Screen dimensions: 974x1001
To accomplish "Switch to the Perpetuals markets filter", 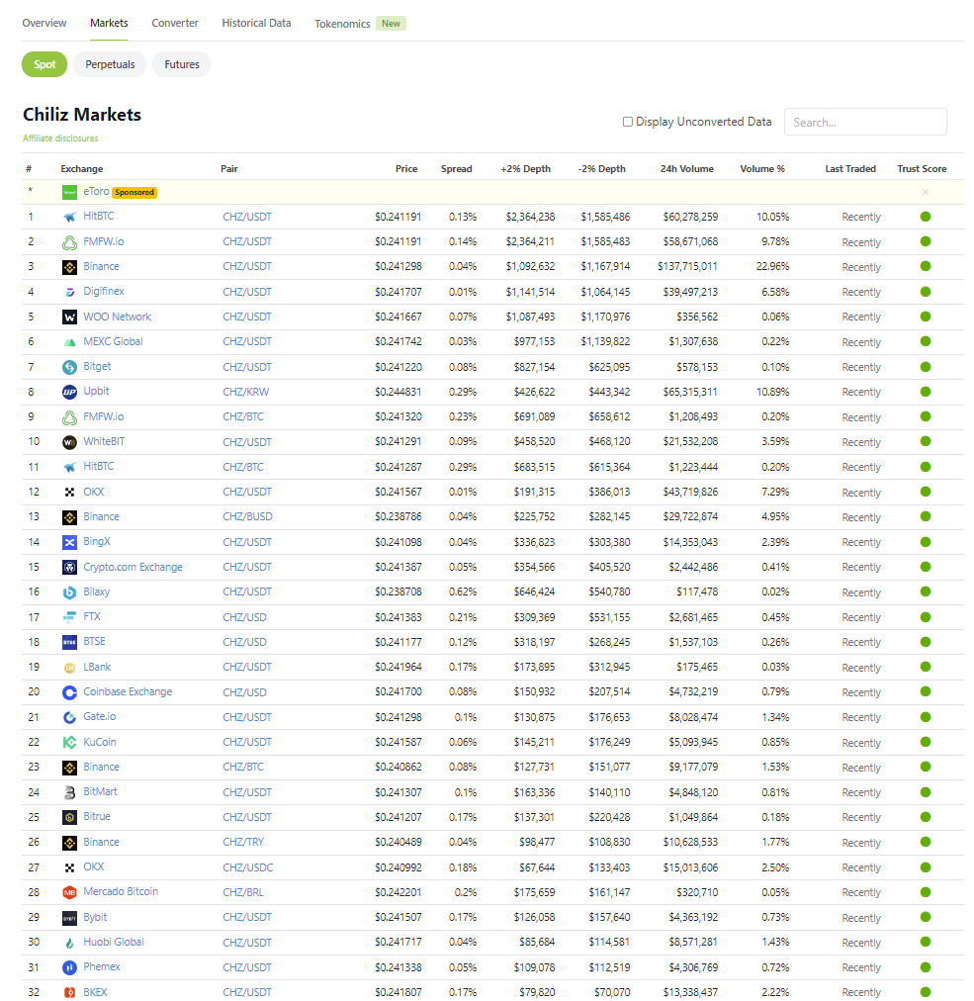I will point(110,64).
